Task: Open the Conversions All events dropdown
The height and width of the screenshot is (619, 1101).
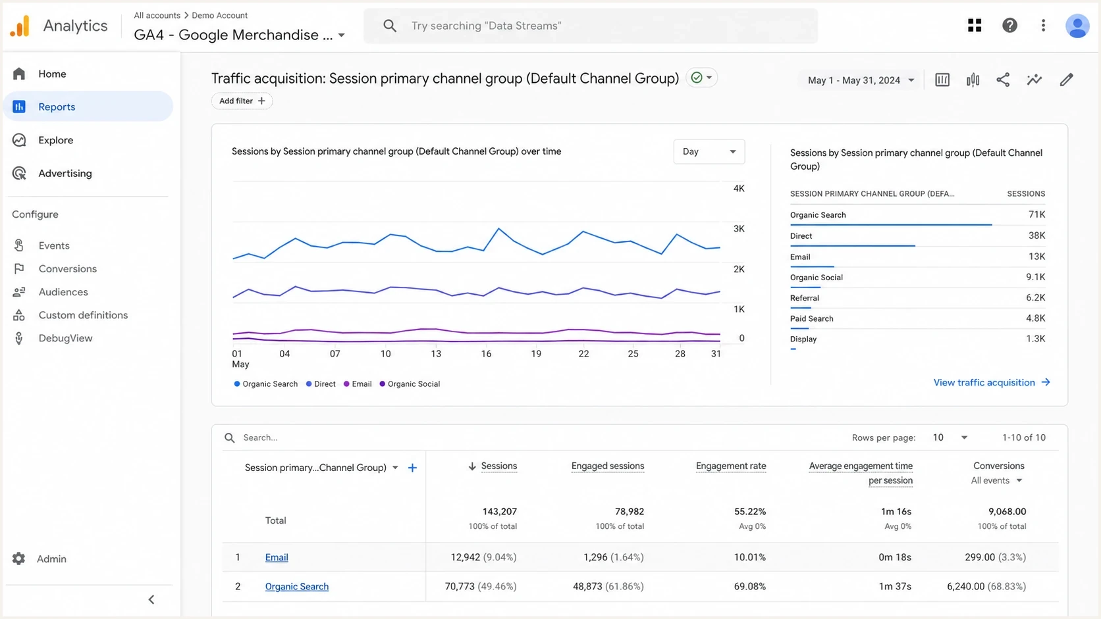Action: click(x=996, y=480)
